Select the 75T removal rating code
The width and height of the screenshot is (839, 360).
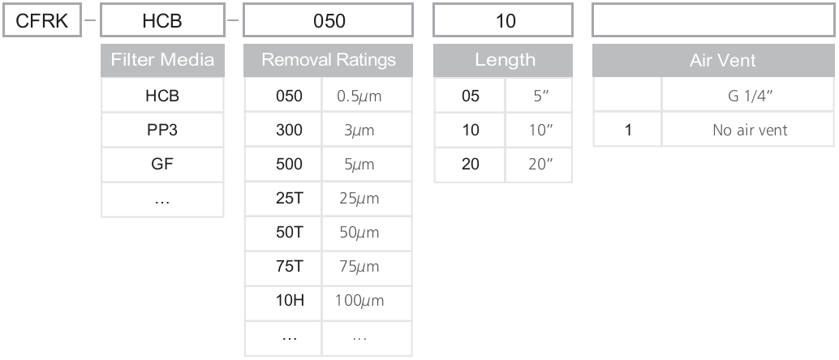point(283,267)
